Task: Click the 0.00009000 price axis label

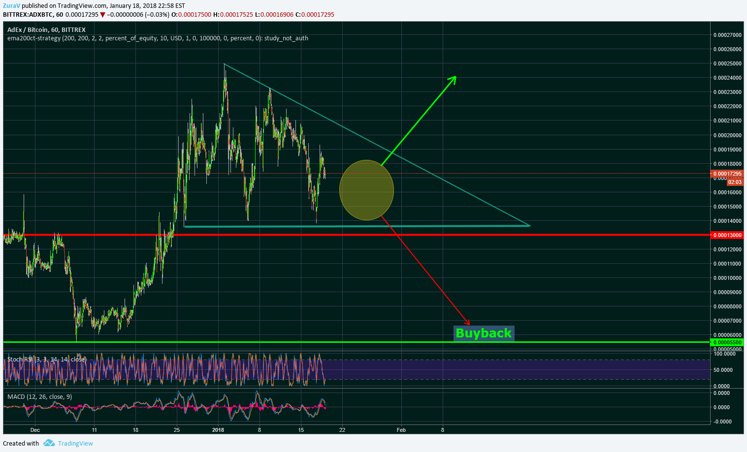Action: 727,292
